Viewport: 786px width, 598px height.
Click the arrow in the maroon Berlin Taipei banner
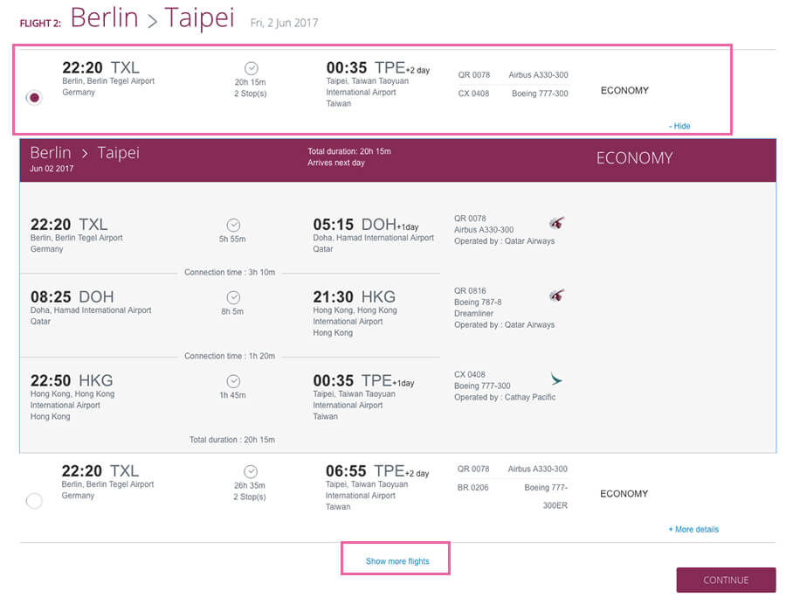pos(85,154)
